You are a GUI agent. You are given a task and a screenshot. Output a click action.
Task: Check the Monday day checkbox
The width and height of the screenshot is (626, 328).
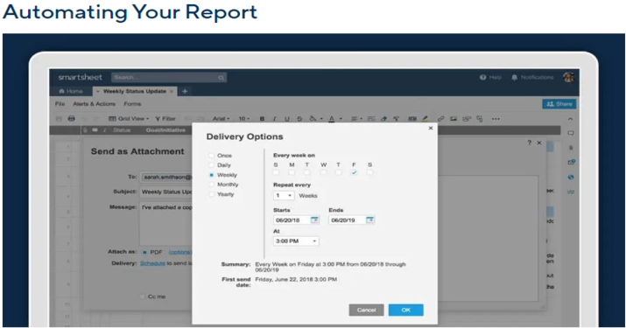pyautogui.click(x=292, y=172)
